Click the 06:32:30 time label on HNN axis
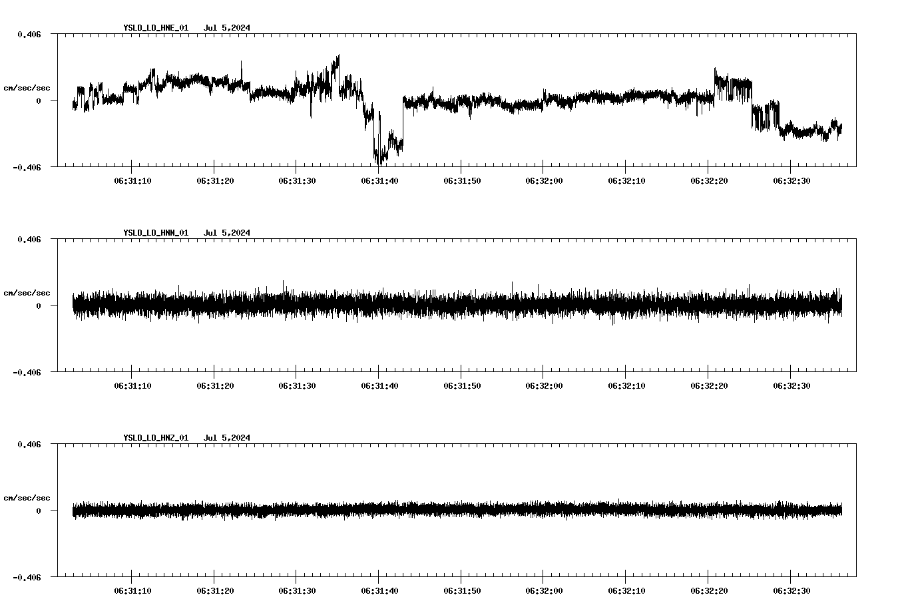Screen dimensions: 904x615 (791, 384)
